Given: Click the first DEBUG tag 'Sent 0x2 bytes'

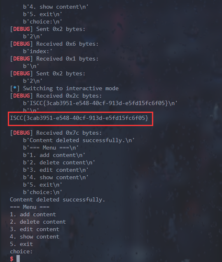Looking at the screenshot, I should [x=48, y=29].
